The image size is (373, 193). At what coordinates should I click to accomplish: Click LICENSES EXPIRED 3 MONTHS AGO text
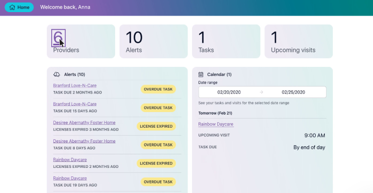tap(86, 130)
